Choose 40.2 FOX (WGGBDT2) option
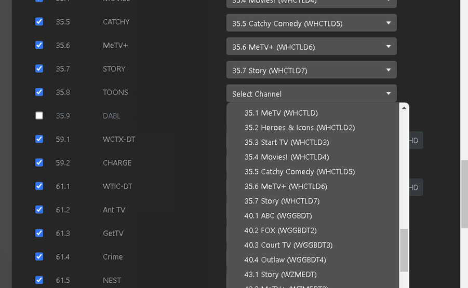468x288 pixels. click(280, 230)
